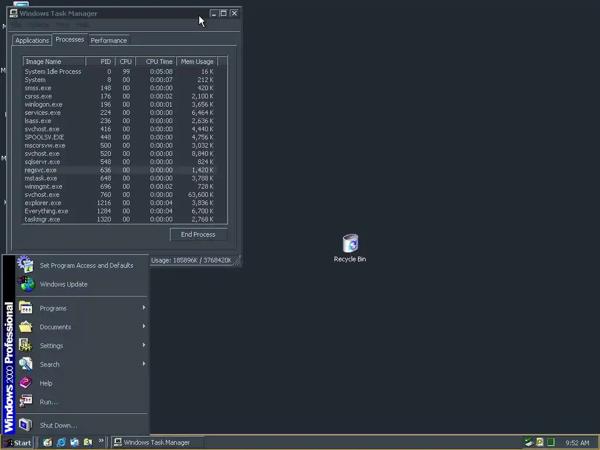Image resolution: width=600 pixels, height=450 pixels.
Task: Expand the Search submenu arrow
Action: coord(144,363)
